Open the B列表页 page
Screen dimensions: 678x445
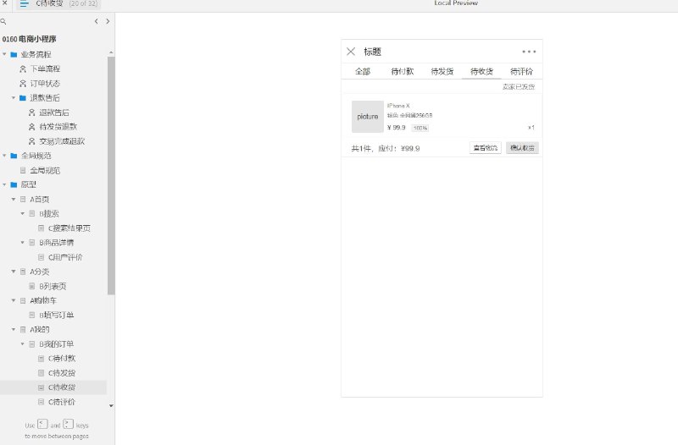pos(53,286)
